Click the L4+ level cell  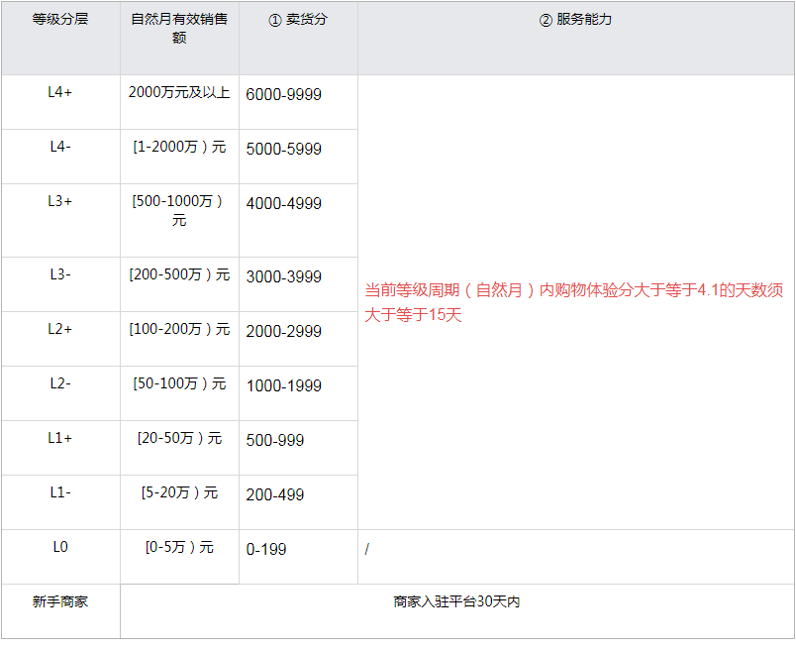[x=60, y=92]
